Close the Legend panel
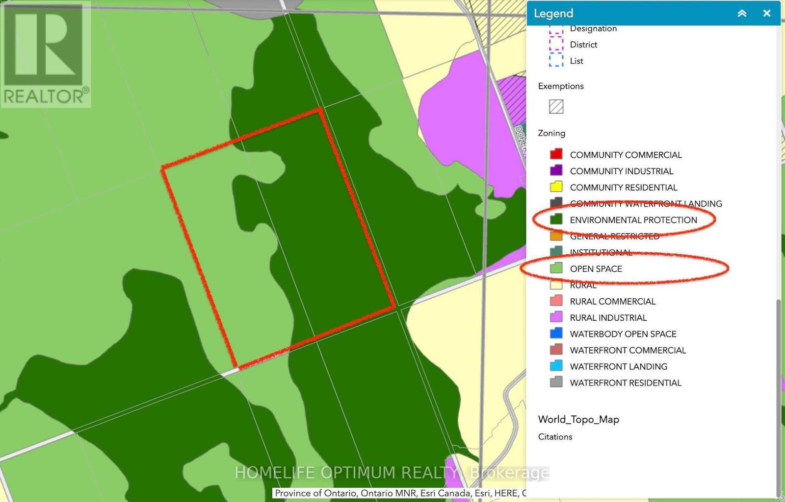 pyautogui.click(x=767, y=14)
